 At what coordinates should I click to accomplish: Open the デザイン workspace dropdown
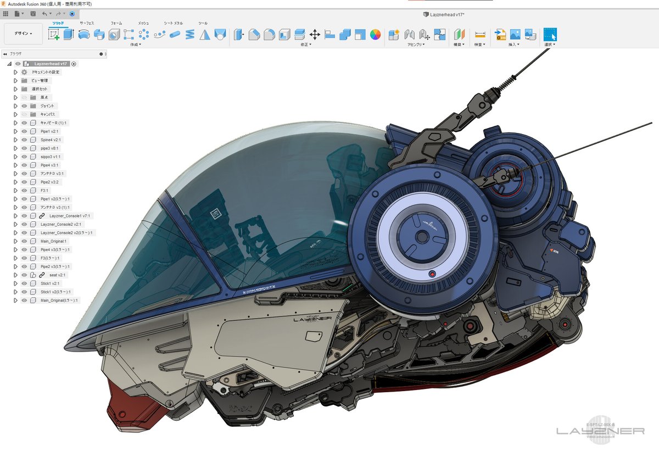[23, 34]
